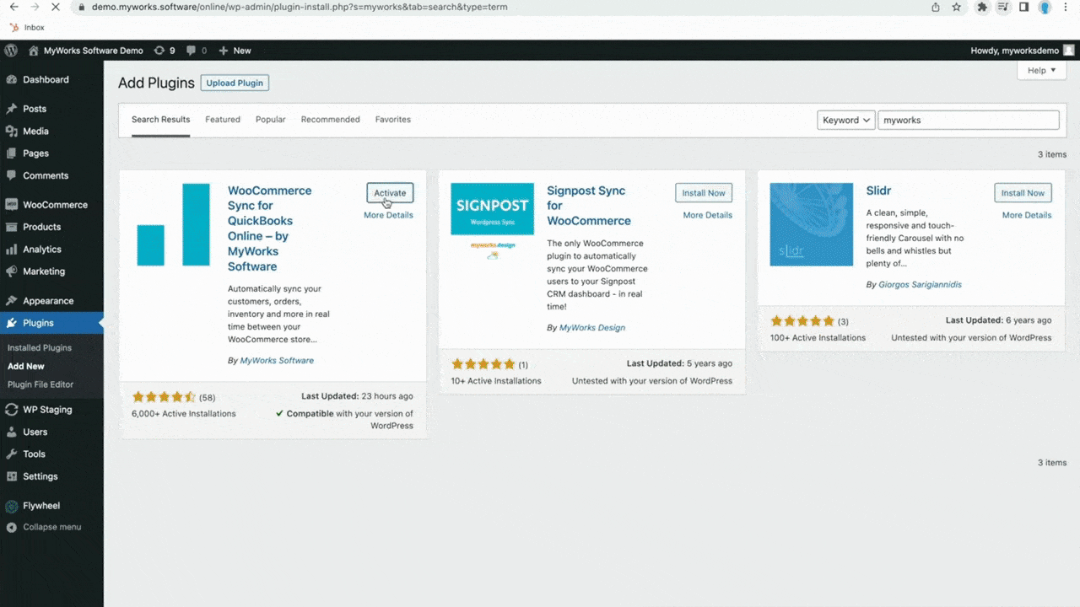1080x607 pixels.
Task: Click the Slidr plugin thumbnail
Action: [x=811, y=224]
